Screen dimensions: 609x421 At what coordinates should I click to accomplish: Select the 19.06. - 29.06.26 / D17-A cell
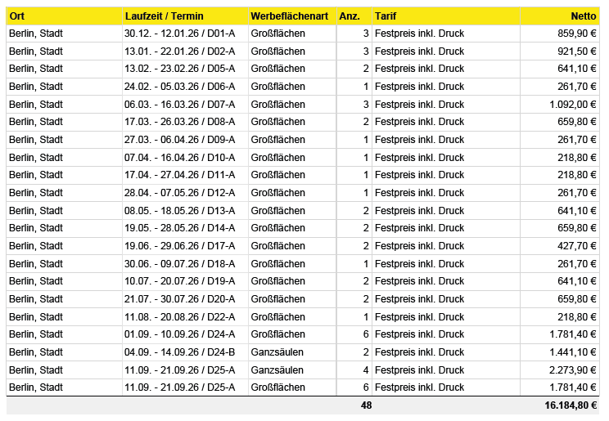[179, 246]
